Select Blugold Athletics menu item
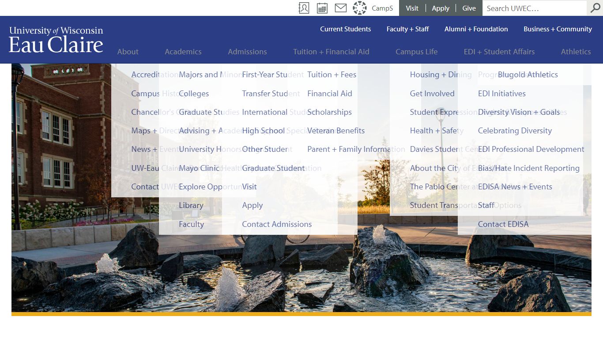The height and width of the screenshot is (339, 603). click(528, 75)
